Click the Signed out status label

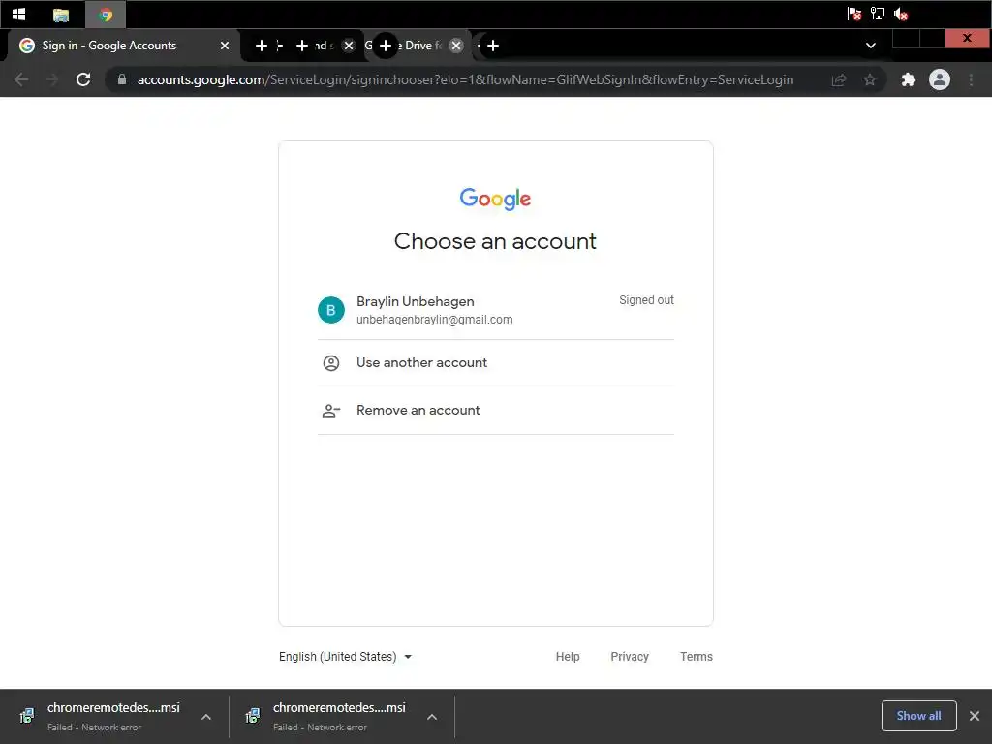pyautogui.click(x=646, y=300)
